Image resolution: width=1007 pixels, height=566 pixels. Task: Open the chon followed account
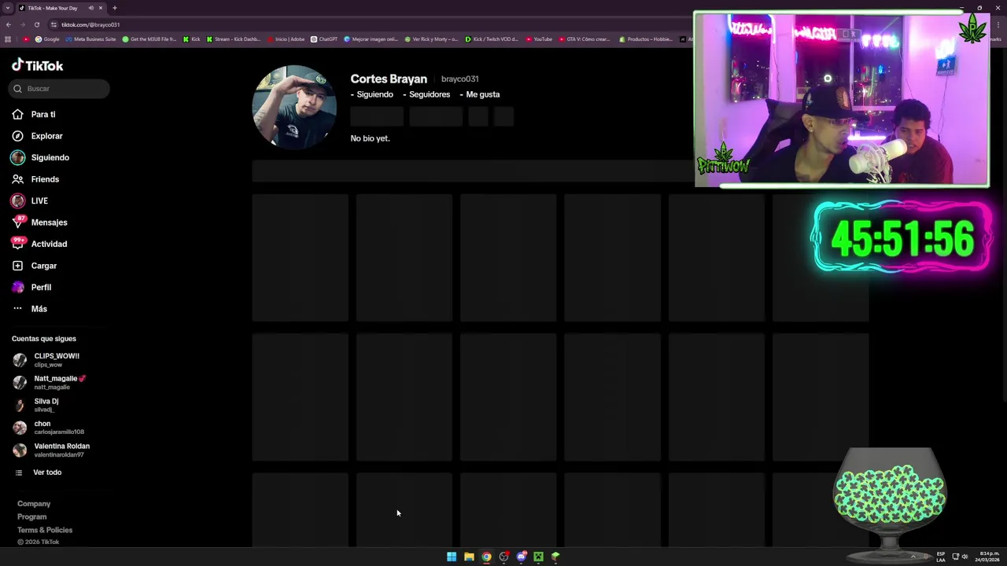point(49,428)
